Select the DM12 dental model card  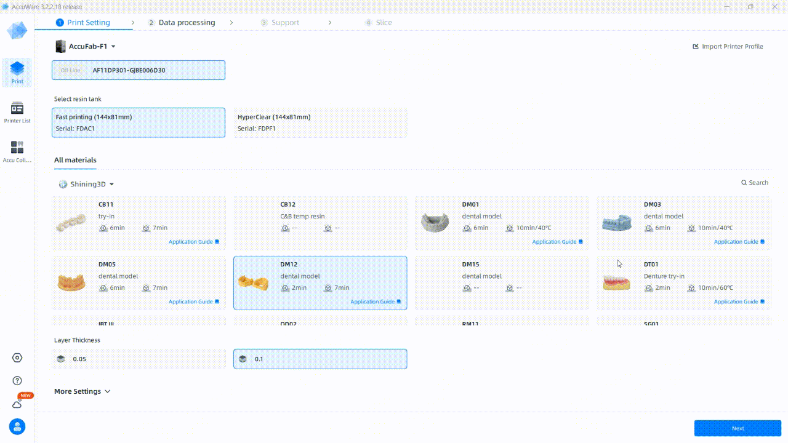pos(320,283)
